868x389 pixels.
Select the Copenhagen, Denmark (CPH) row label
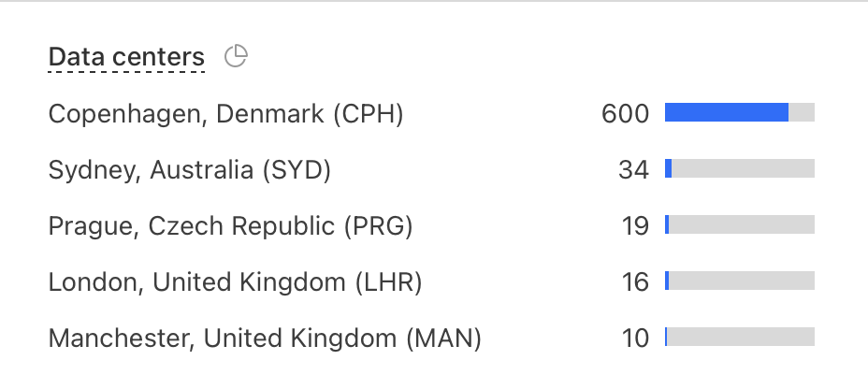[x=225, y=114]
